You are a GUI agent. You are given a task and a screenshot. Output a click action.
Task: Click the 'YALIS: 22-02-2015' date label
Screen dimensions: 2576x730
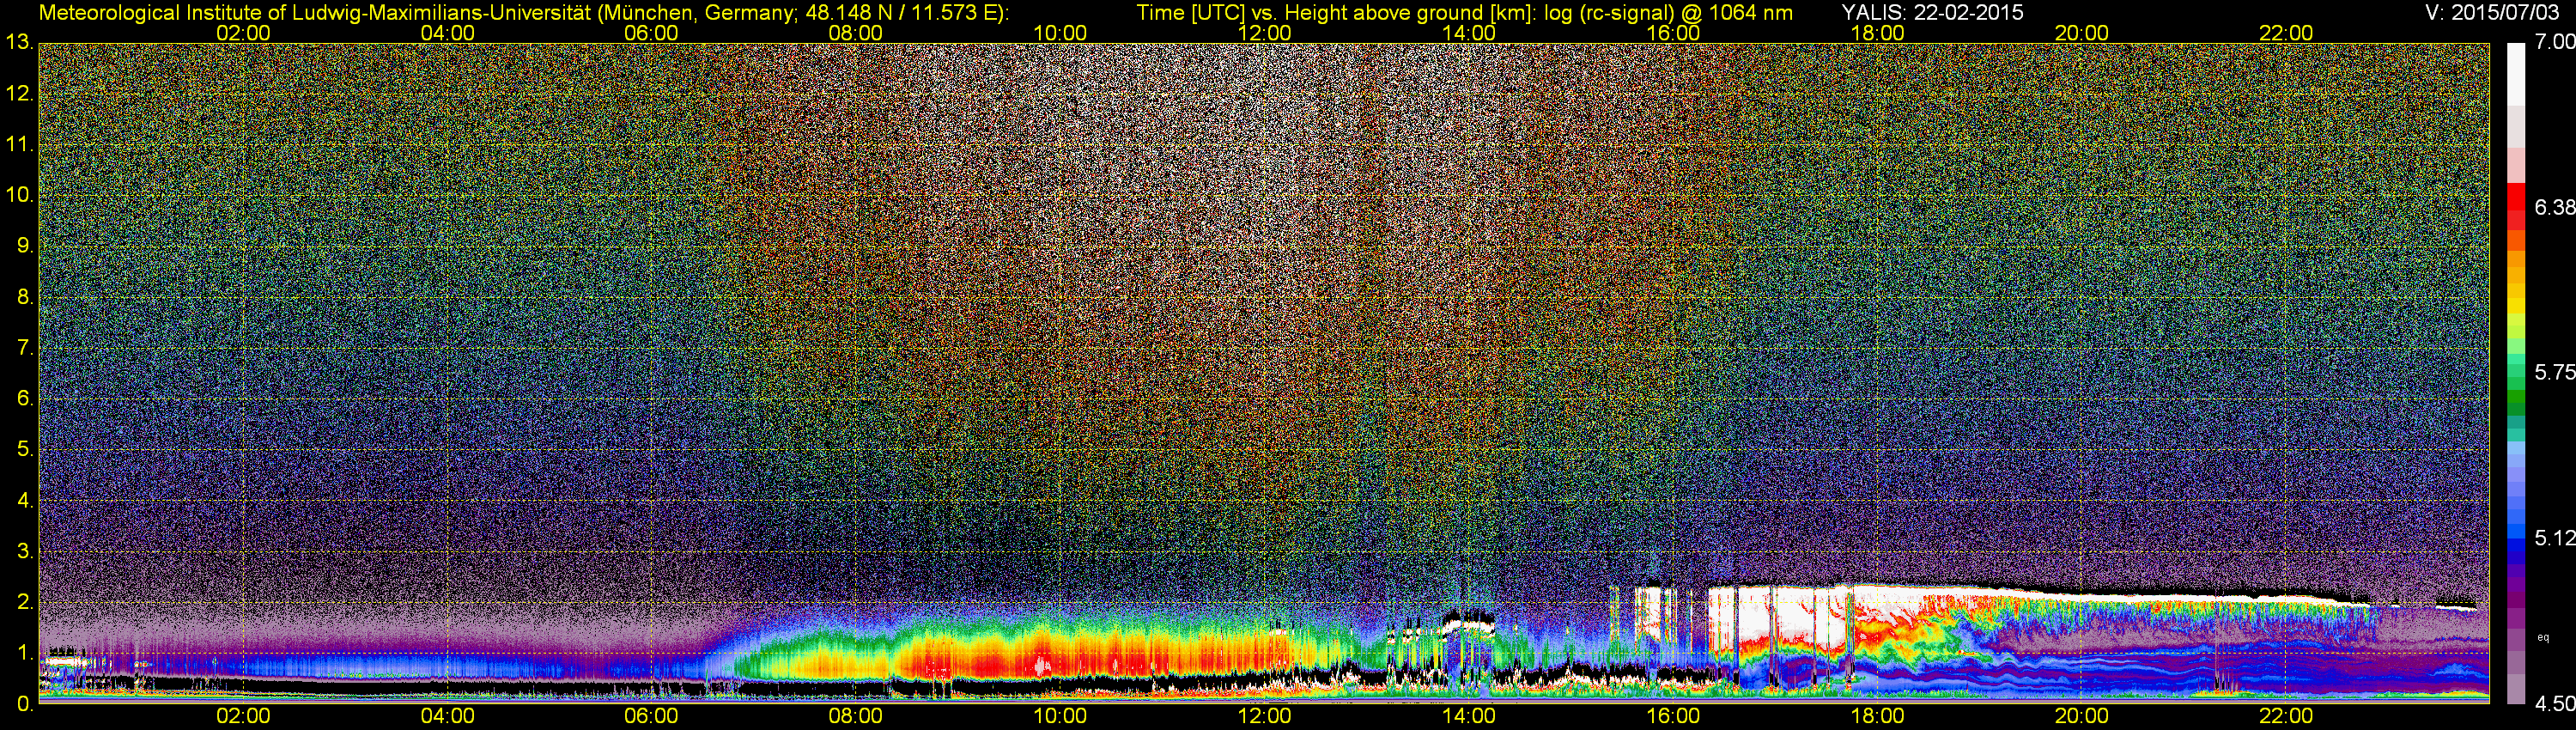coord(1932,13)
